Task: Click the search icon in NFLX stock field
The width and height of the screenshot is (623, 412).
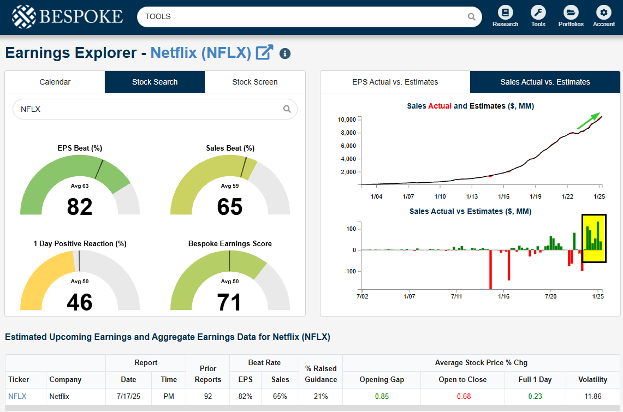Action: pos(287,109)
